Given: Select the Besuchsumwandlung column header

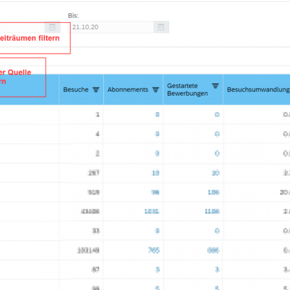Looking at the screenshot, I should tap(258, 90).
